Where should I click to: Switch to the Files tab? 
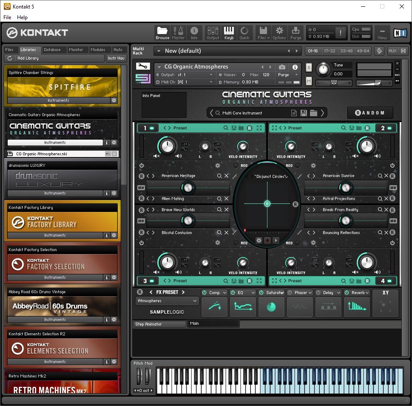coord(9,50)
